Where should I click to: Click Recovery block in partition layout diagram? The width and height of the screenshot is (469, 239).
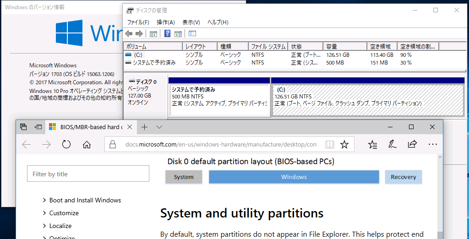pyautogui.click(x=404, y=177)
